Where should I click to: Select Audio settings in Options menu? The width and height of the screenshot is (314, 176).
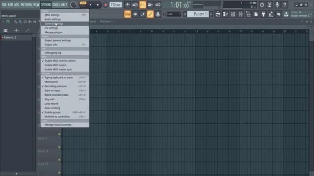point(65,20)
